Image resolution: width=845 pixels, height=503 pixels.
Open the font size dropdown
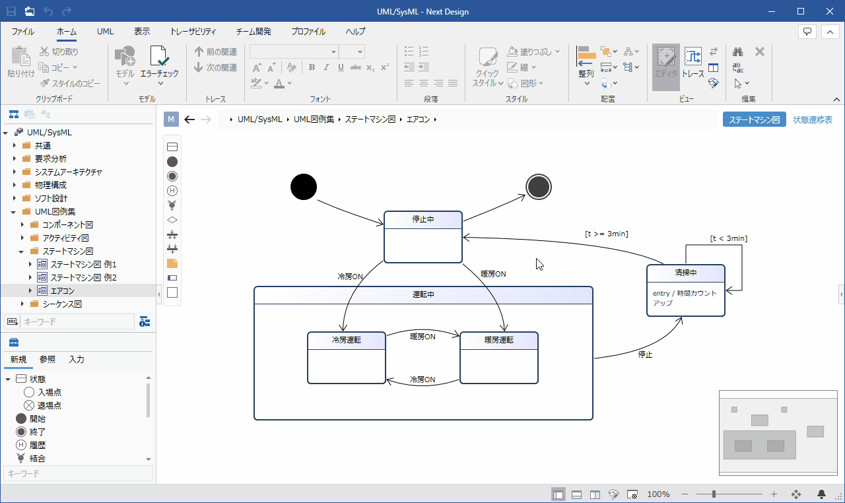(360, 51)
